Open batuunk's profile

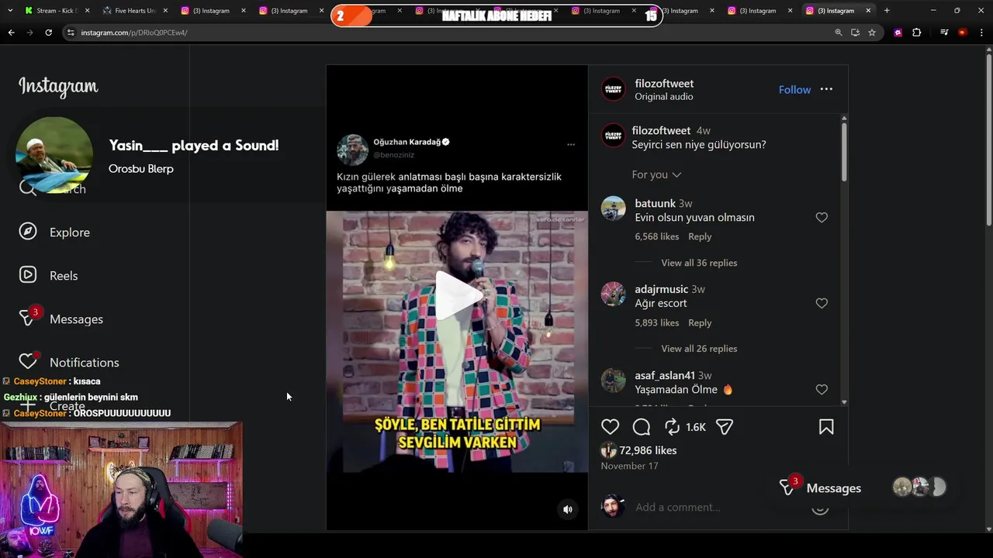655,204
